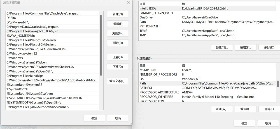Screen dimensions: 280x129
Task: Select %SYSTEMROOT%\System32\WindowsPowerShell\v1.0\ entry
Action: click(x=52, y=98)
